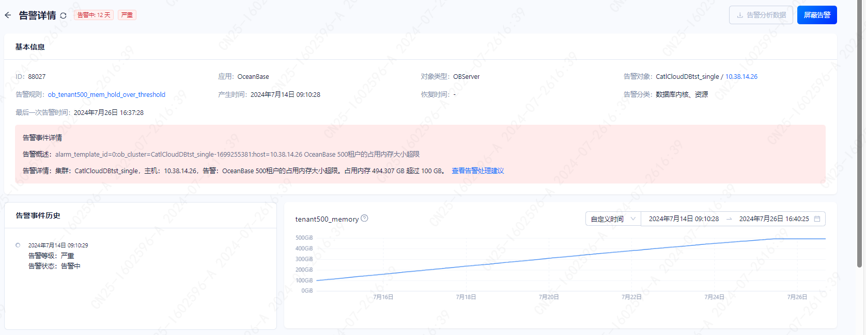Click history timestamp 2024年7月14日 09:10:29
Screen dimensions: 866x335
58,245
